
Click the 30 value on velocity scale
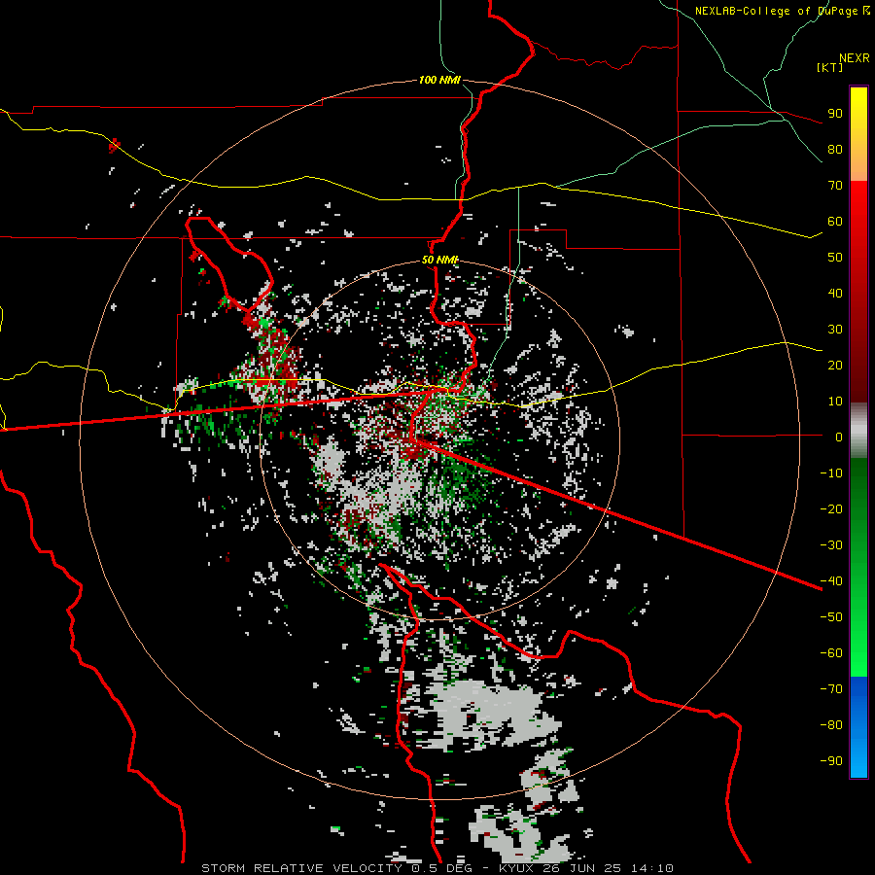coord(835,330)
